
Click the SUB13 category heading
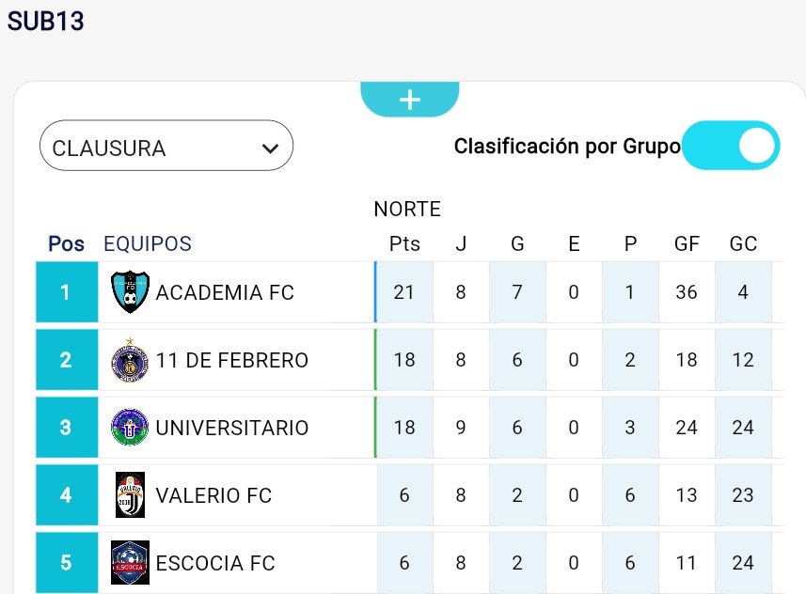pyautogui.click(x=46, y=22)
